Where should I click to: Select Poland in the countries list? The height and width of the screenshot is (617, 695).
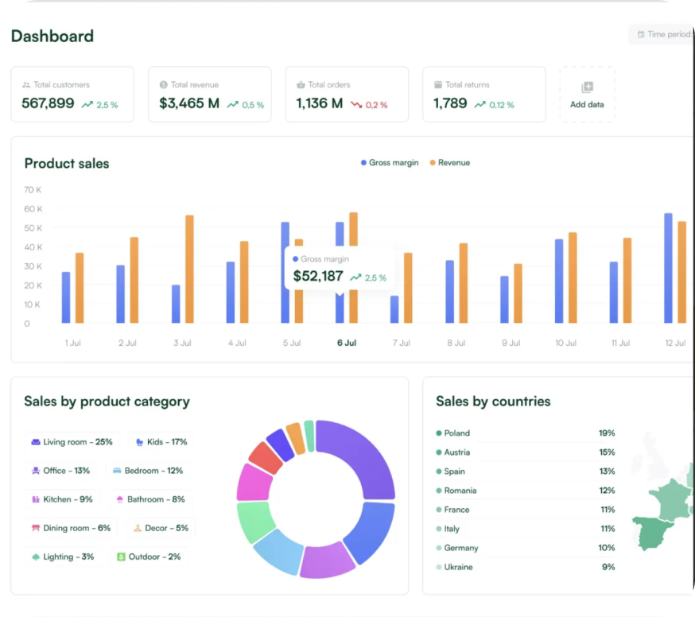click(456, 433)
